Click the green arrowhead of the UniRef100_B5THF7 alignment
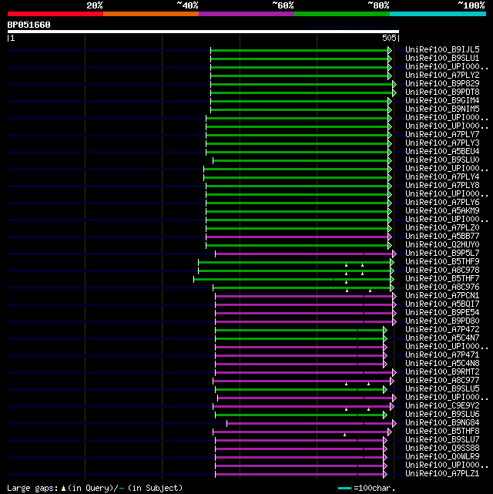The image size is (493, 494). click(392, 279)
